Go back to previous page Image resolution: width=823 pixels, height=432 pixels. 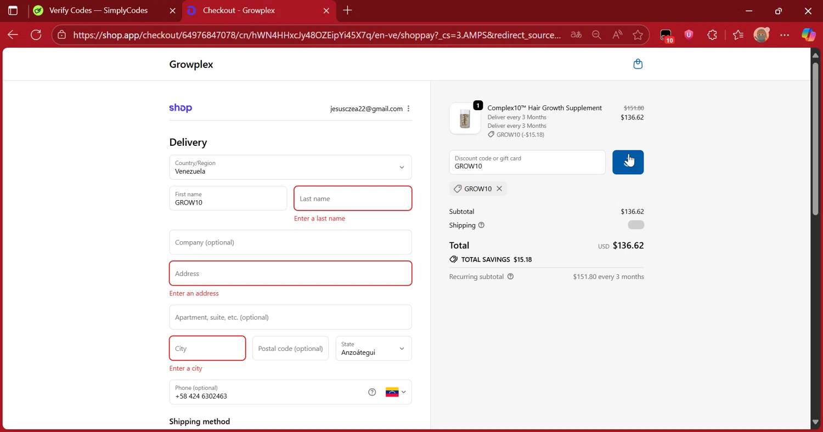13,35
